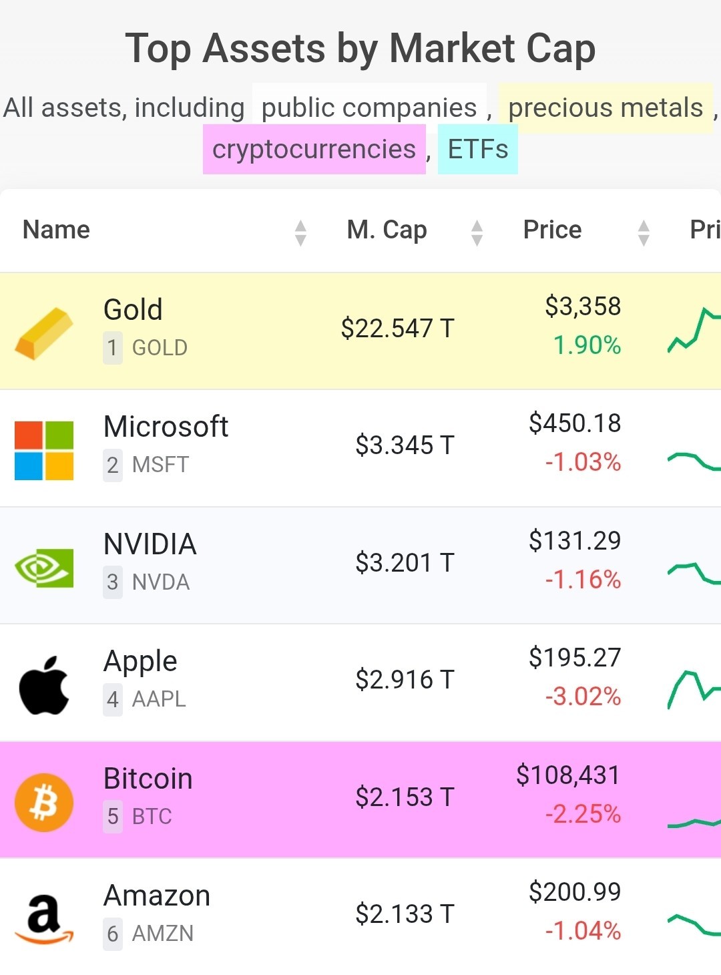Viewport: 721px width, 975px height.
Task: Click the Microsoft logo icon
Action: click(44, 451)
